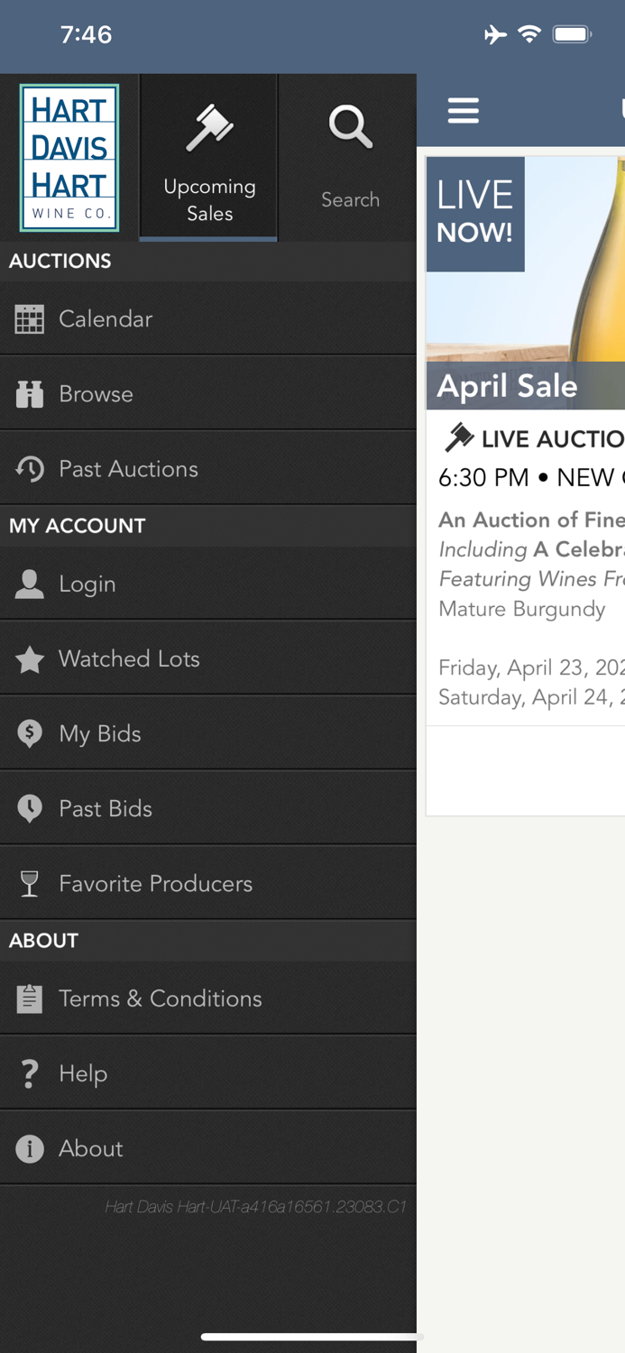Open the LIVE NOW auction banner
The height and width of the screenshot is (1353, 625).
475,214
